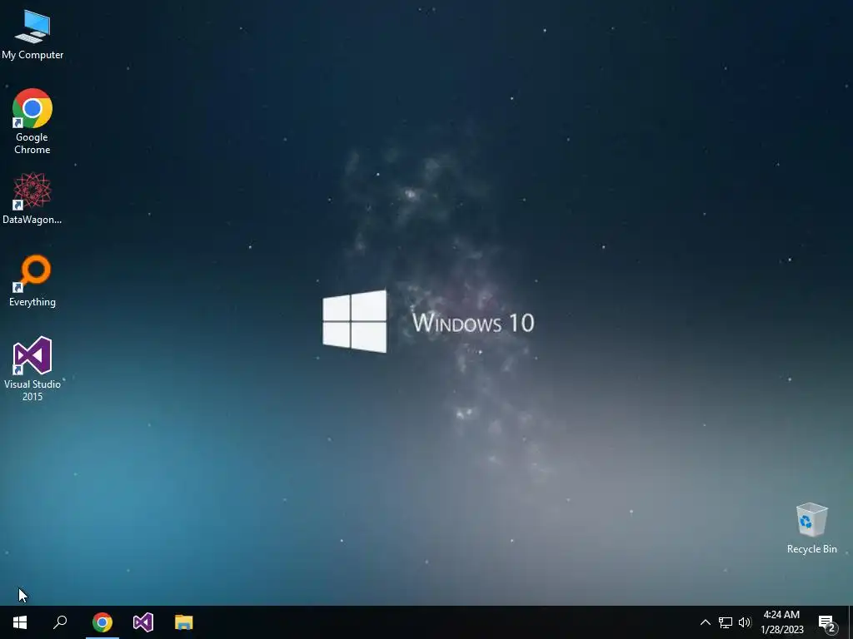Open the Windows Start menu
Viewport: 853px width, 639px height.
pyautogui.click(x=20, y=622)
